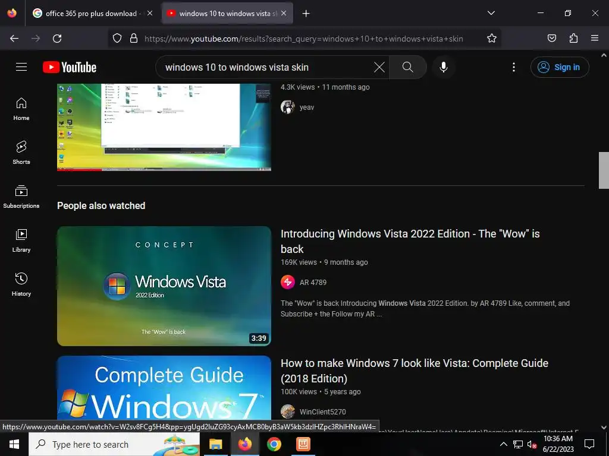List all tabs dropdown arrow
This screenshot has width=609, height=456.
pyautogui.click(x=491, y=14)
